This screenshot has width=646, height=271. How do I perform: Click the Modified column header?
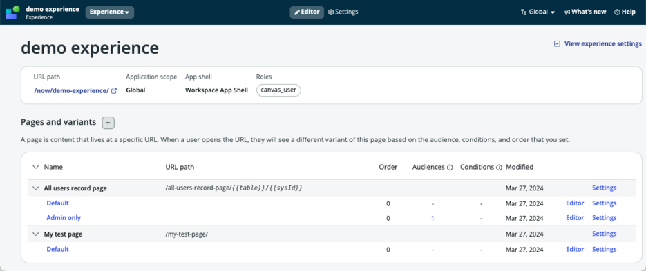tap(520, 167)
